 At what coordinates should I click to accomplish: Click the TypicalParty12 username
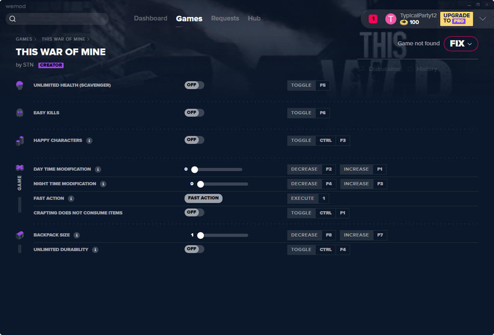click(x=418, y=16)
